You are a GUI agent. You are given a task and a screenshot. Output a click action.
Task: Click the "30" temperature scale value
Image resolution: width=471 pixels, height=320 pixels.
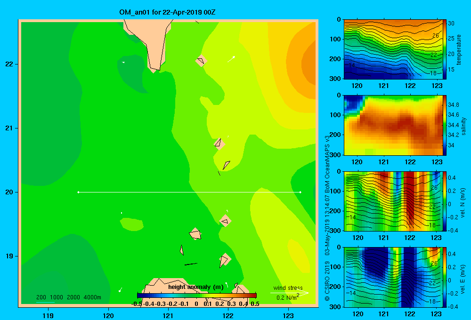point(451,24)
